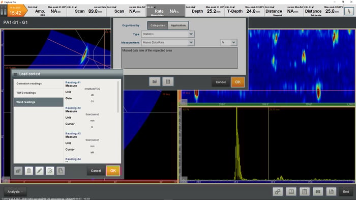Image resolution: width=356 pixels, height=200 pixels.
Task: Click Cancel in the Load context dialog
Action: click(x=96, y=170)
